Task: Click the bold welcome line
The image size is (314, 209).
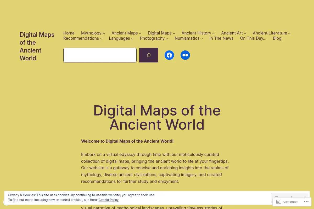Action: point(127,141)
